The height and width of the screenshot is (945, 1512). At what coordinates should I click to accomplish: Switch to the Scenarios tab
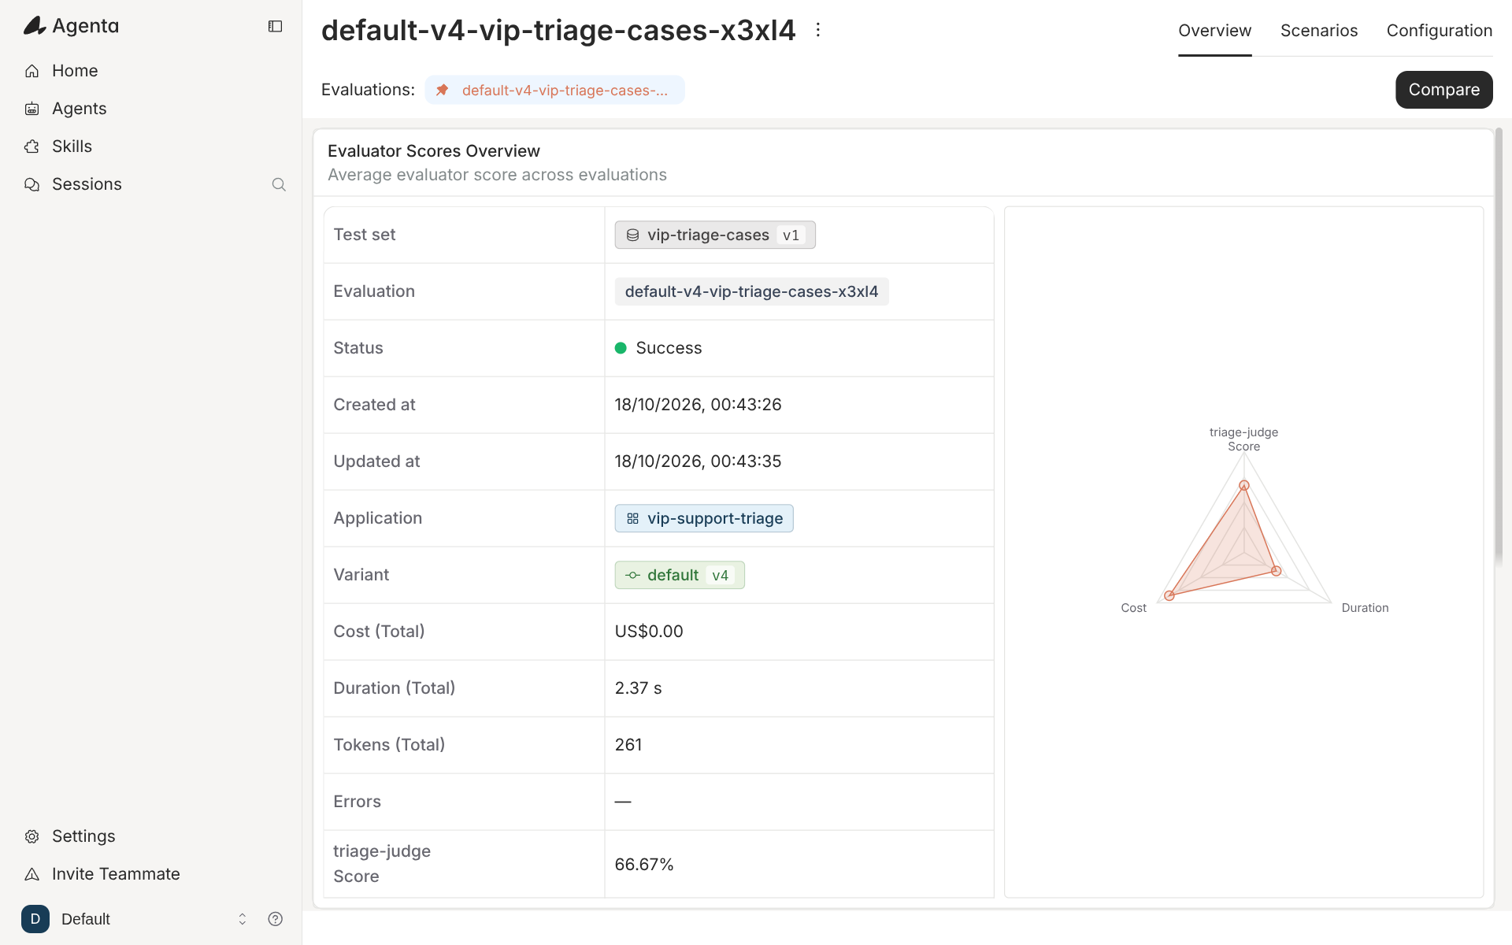[x=1319, y=31]
